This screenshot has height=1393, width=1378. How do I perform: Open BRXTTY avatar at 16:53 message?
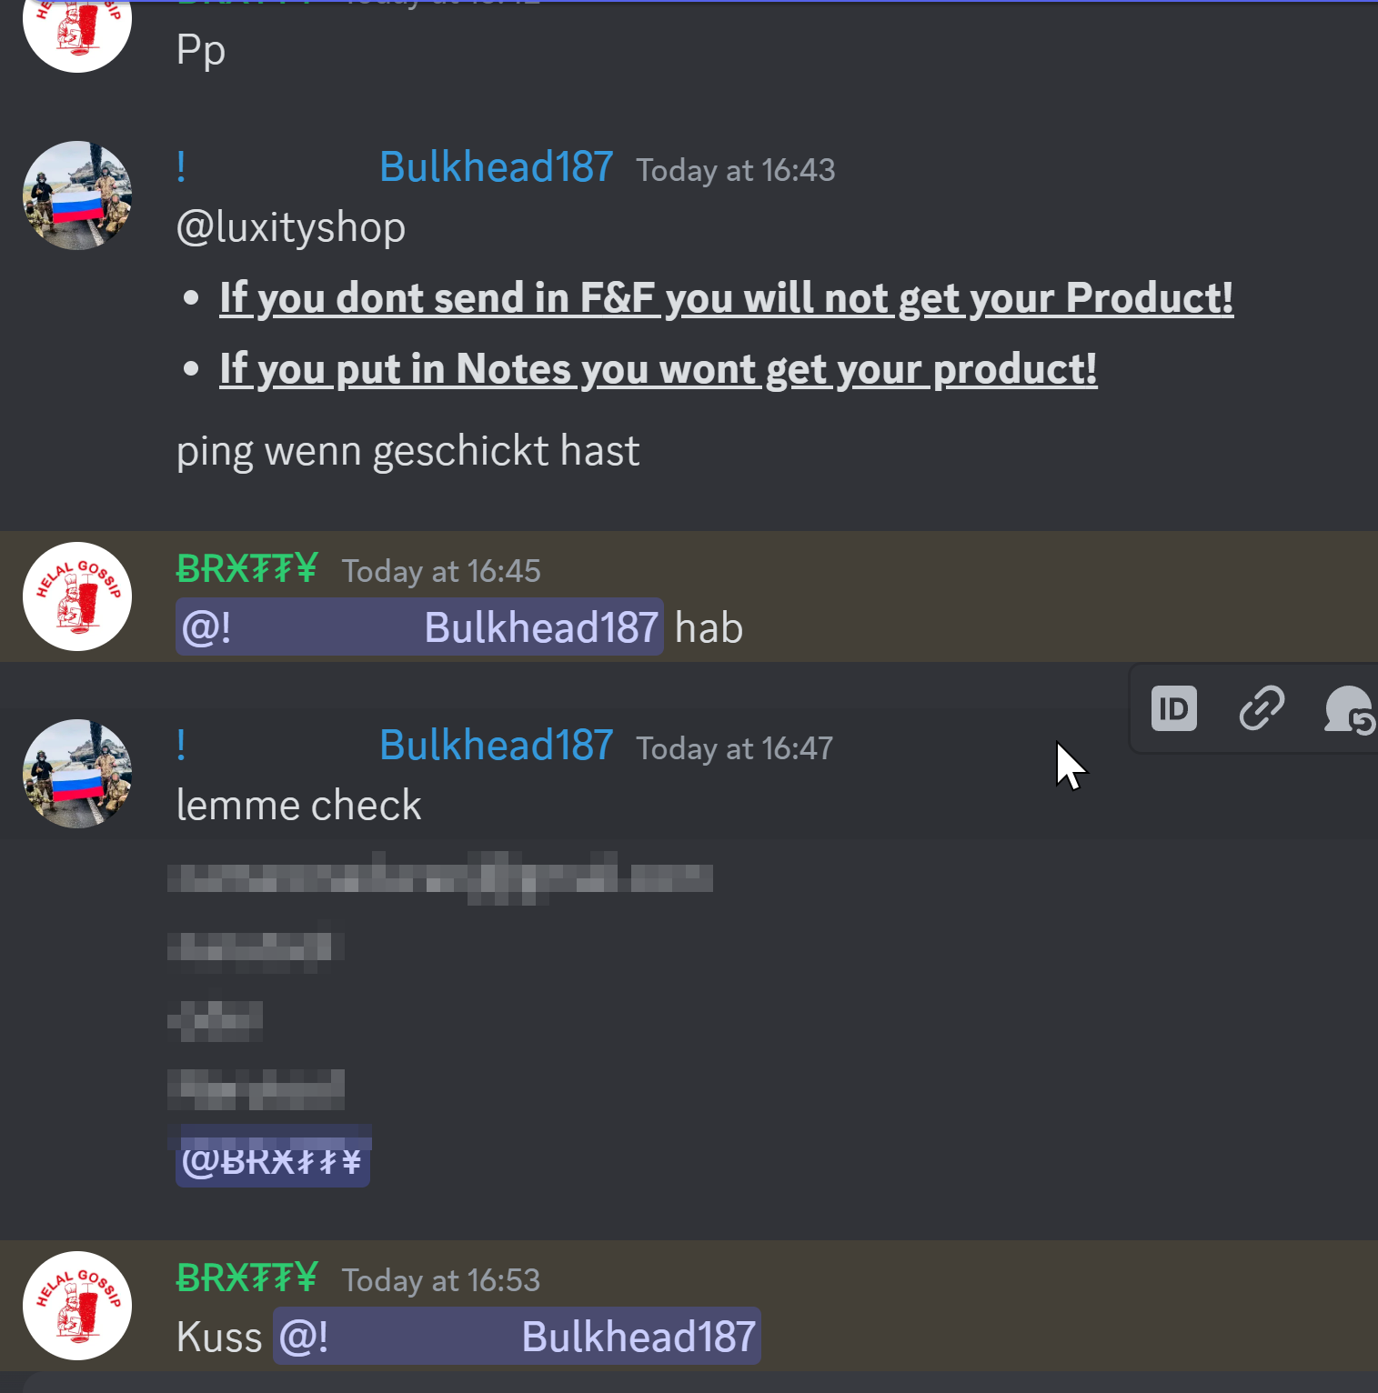coord(77,1306)
